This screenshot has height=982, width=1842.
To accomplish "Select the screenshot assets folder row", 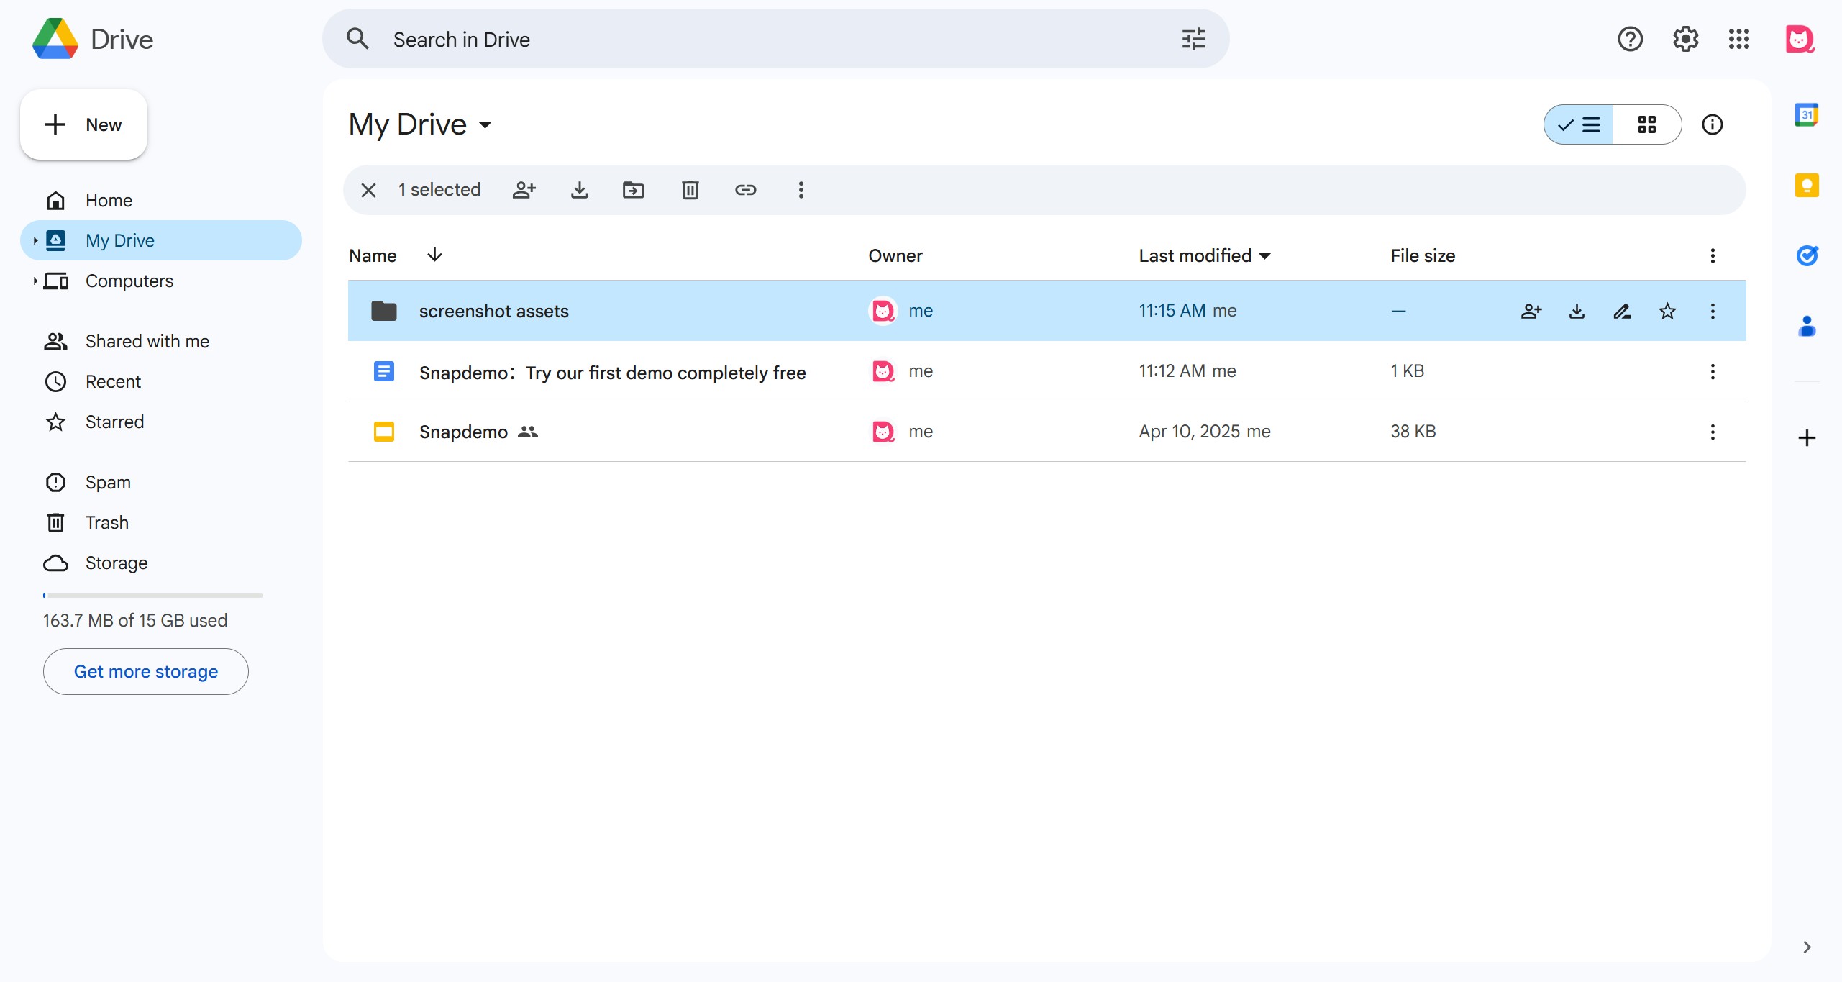I will [1047, 311].
